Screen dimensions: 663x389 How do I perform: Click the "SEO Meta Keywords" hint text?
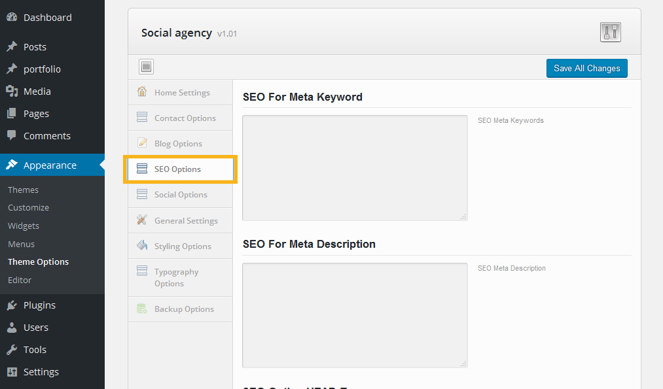pyautogui.click(x=511, y=120)
